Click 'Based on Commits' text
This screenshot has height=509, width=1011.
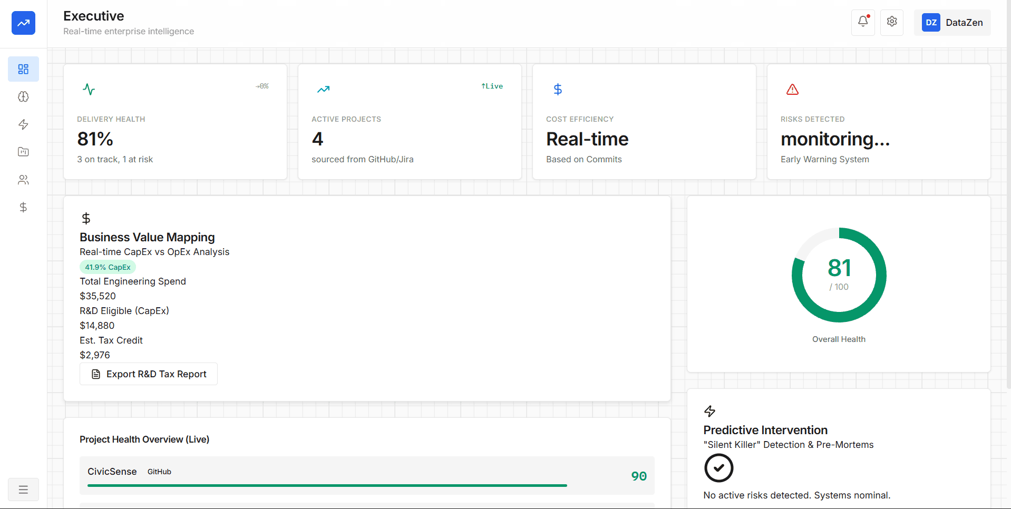584,159
